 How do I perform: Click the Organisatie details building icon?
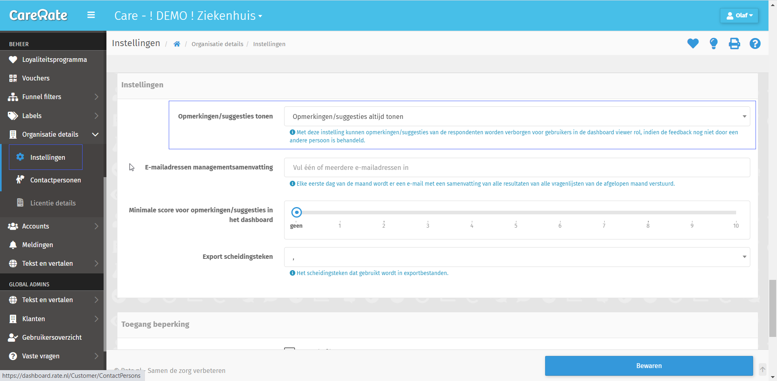coord(13,134)
